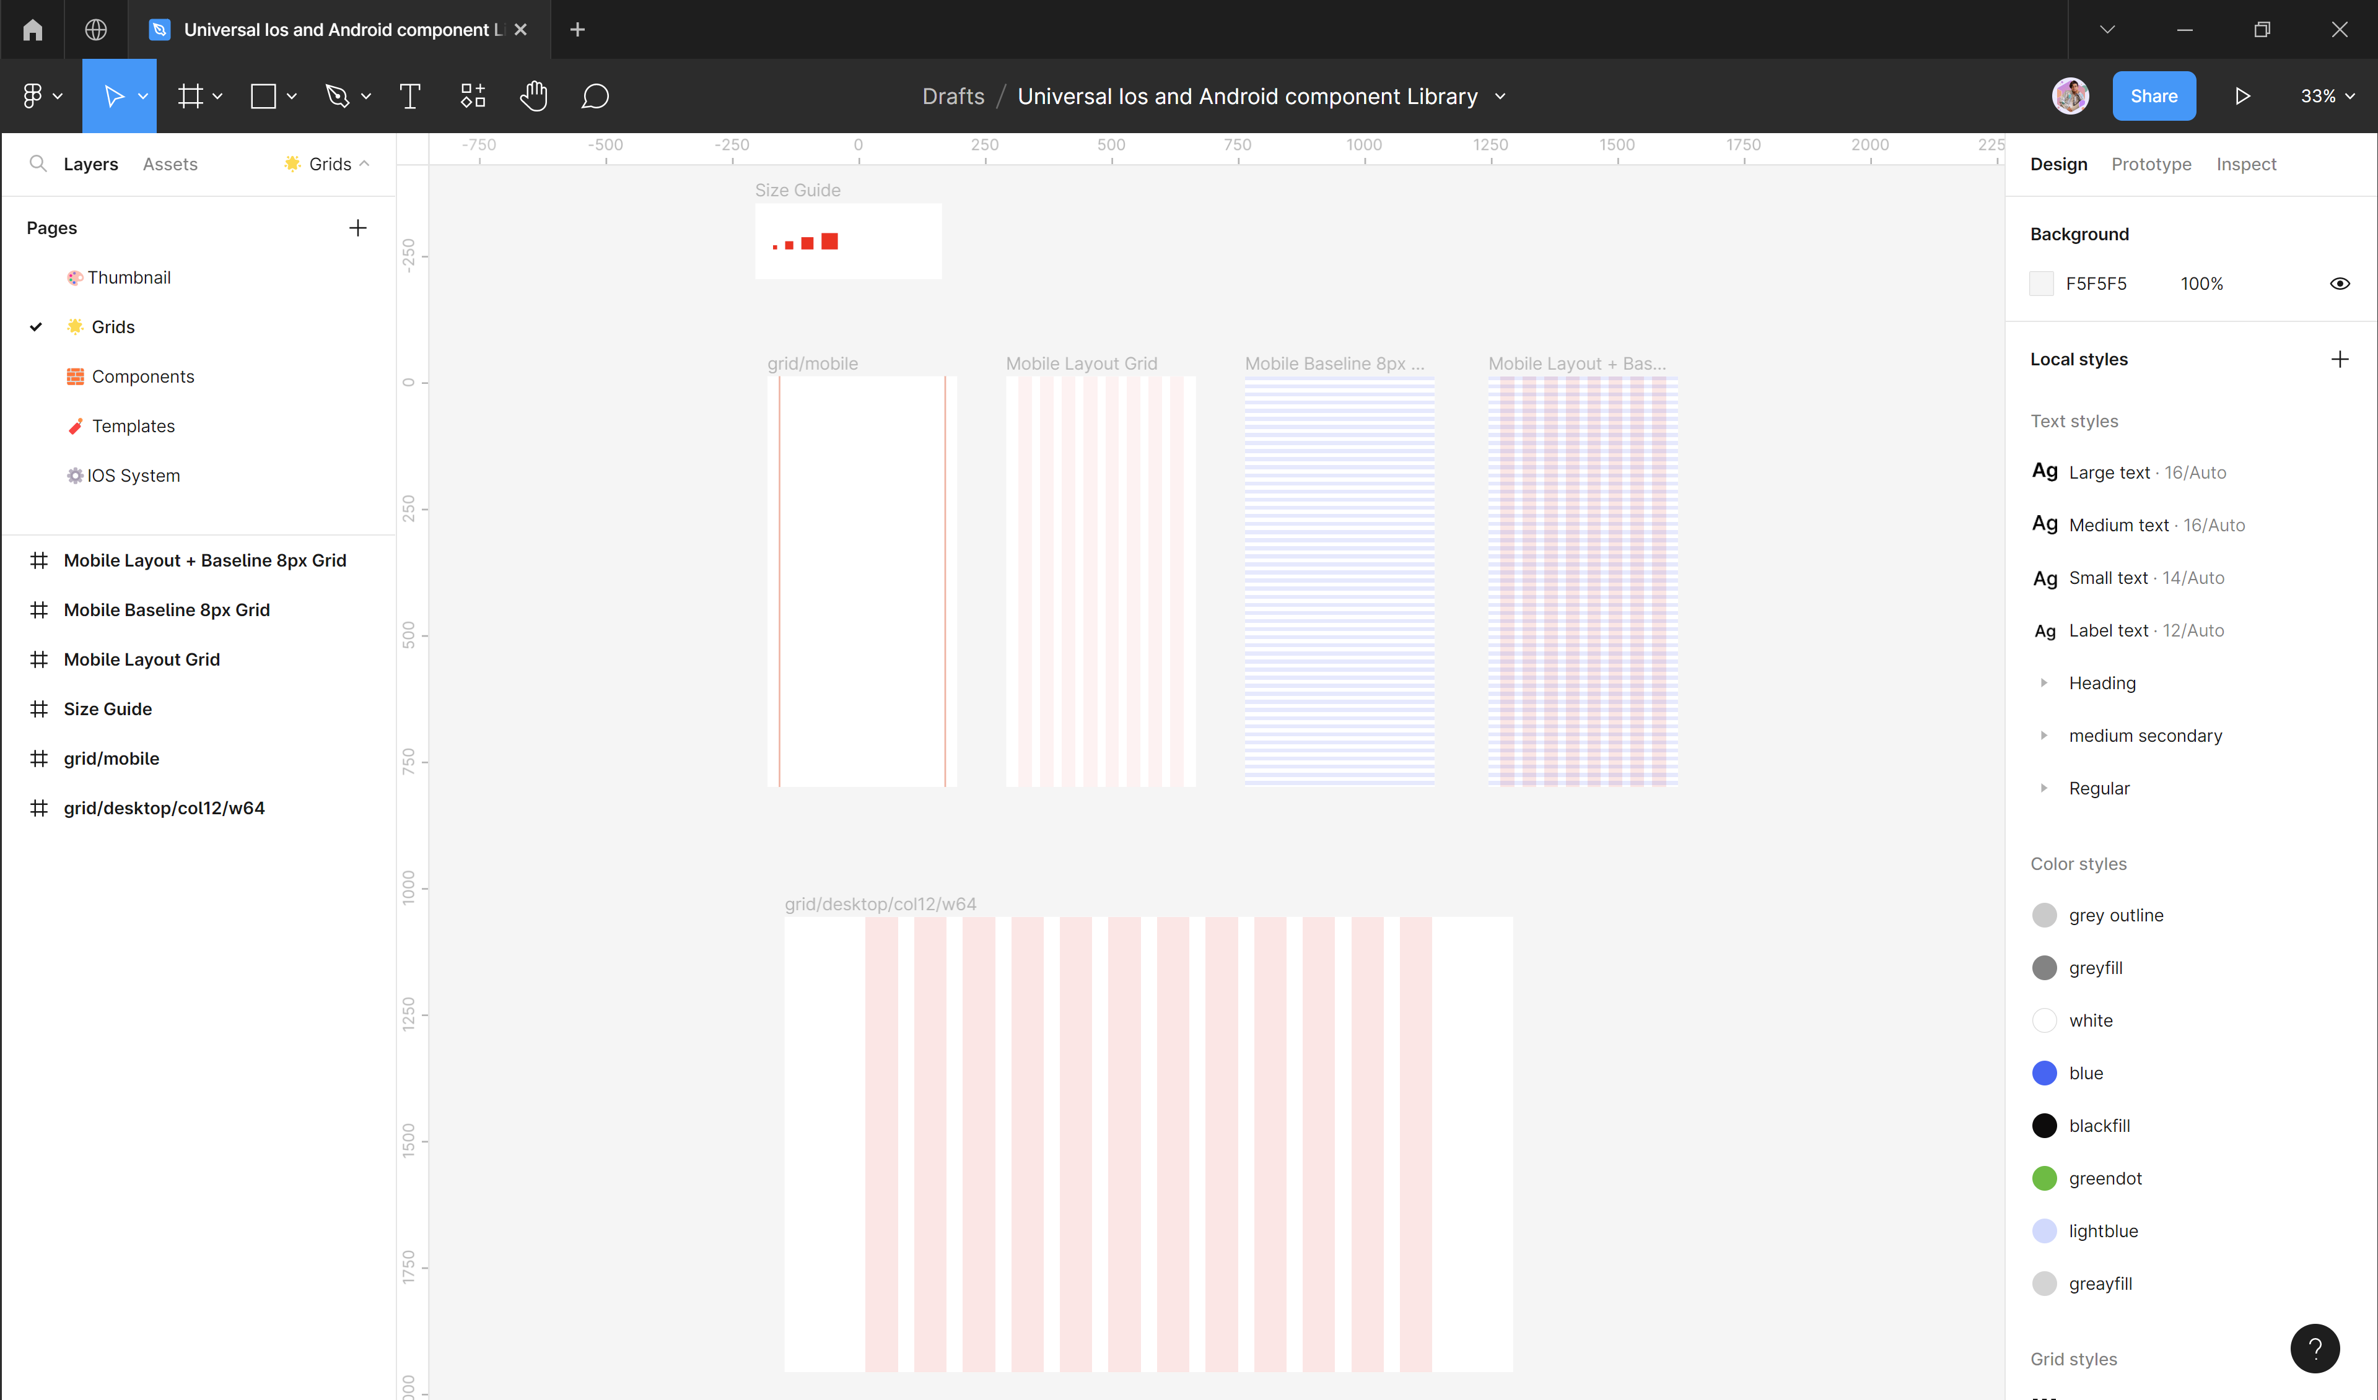Viewport: 2378px width, 1400px height.
Task: Close the Universal Ios and Android file tab
Action: (521, 29)
